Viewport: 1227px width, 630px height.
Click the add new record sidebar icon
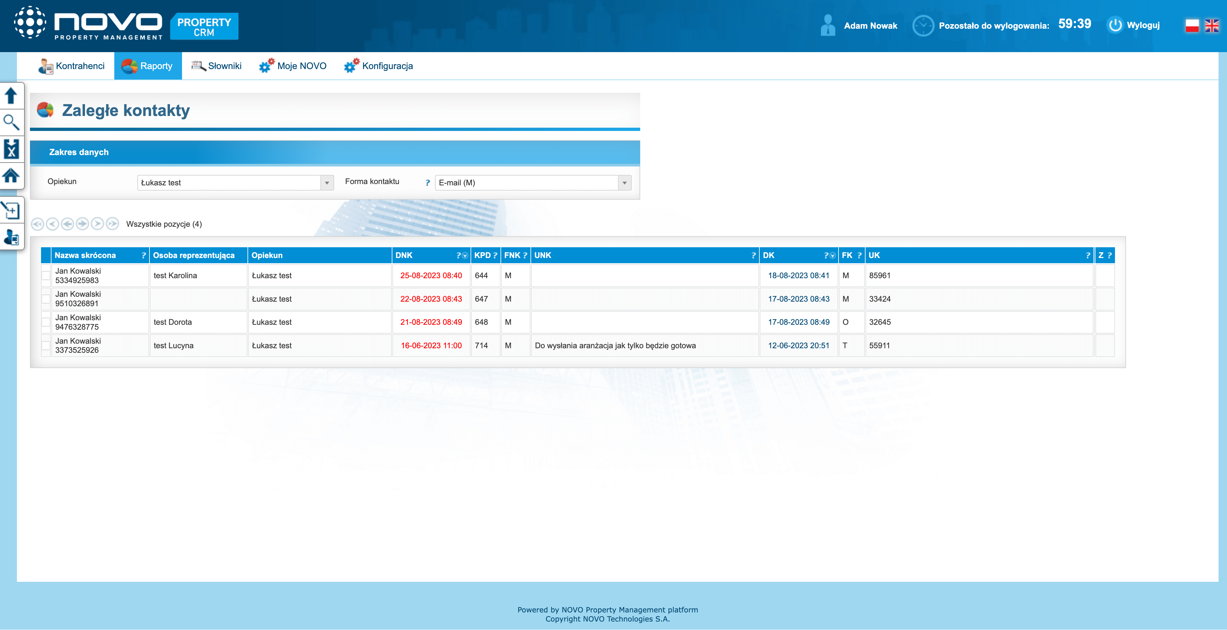pos(11,210)
